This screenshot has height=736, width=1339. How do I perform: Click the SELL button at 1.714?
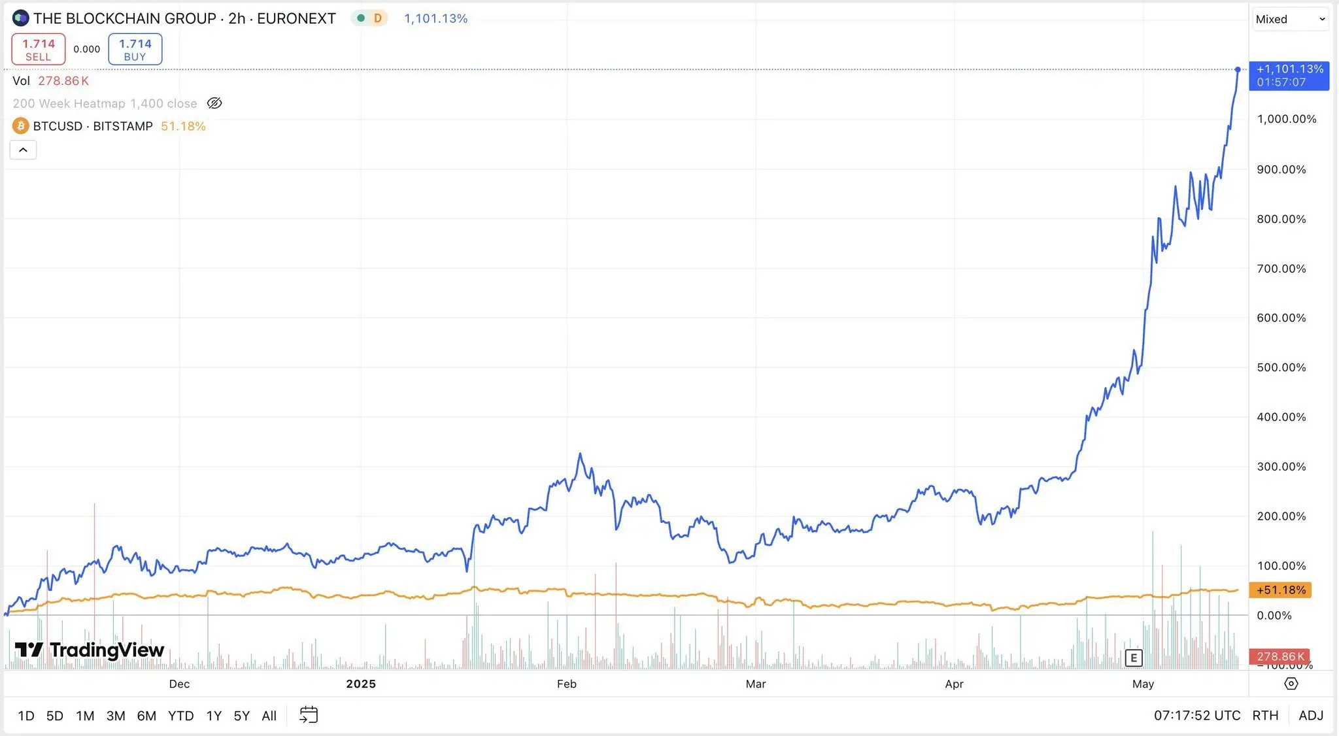[x=38, y=48]
